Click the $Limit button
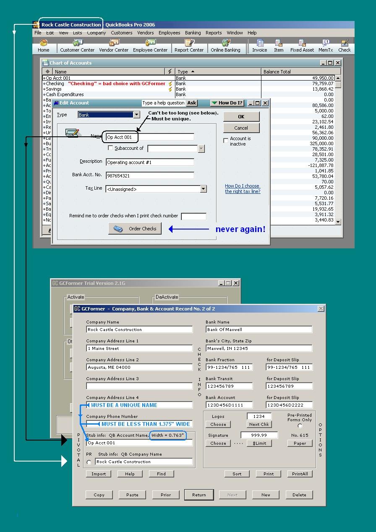Image resolution: width=376 pixels, height=532 pixels. click(259, 443)
